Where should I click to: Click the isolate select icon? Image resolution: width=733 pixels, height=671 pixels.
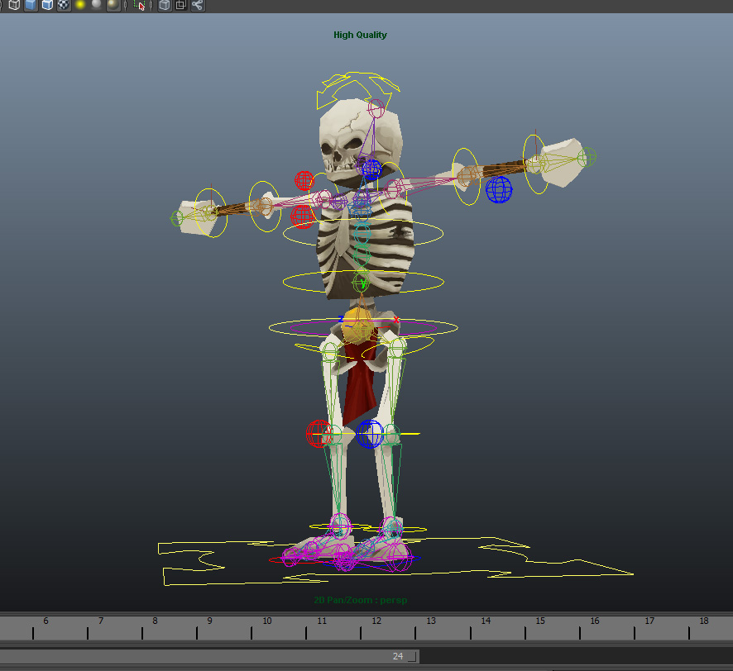point(139,5)
